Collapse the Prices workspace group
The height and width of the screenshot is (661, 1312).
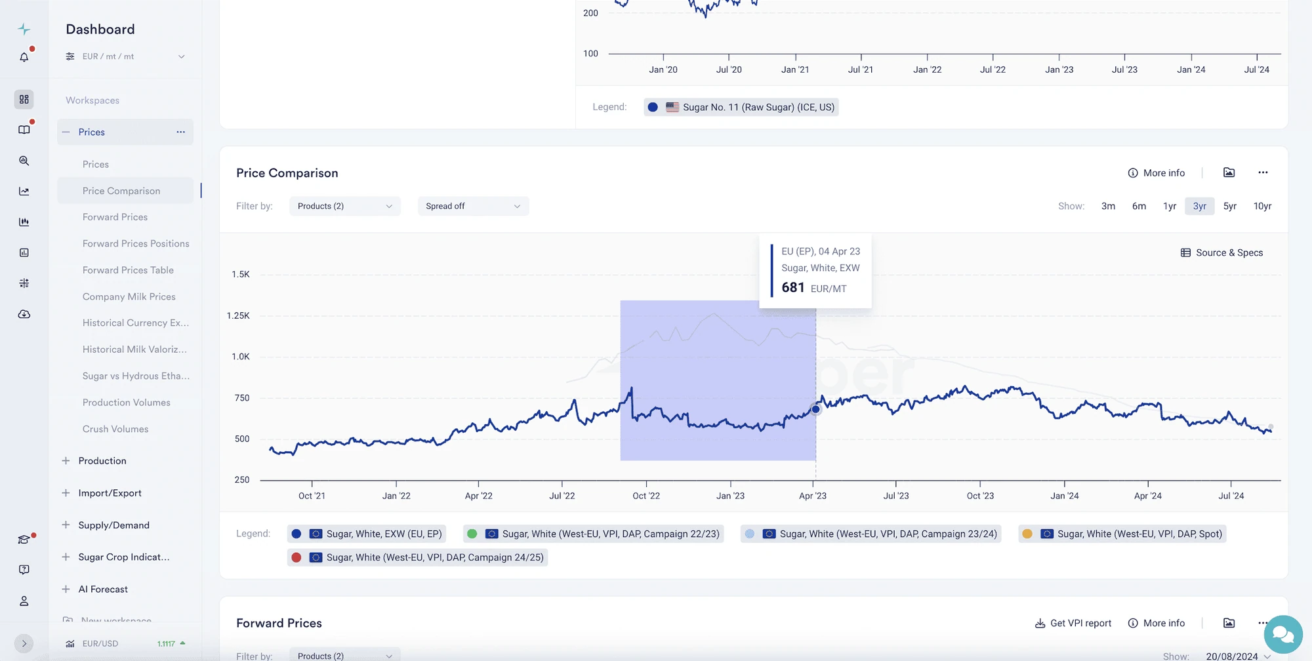(x=66, y=132)
